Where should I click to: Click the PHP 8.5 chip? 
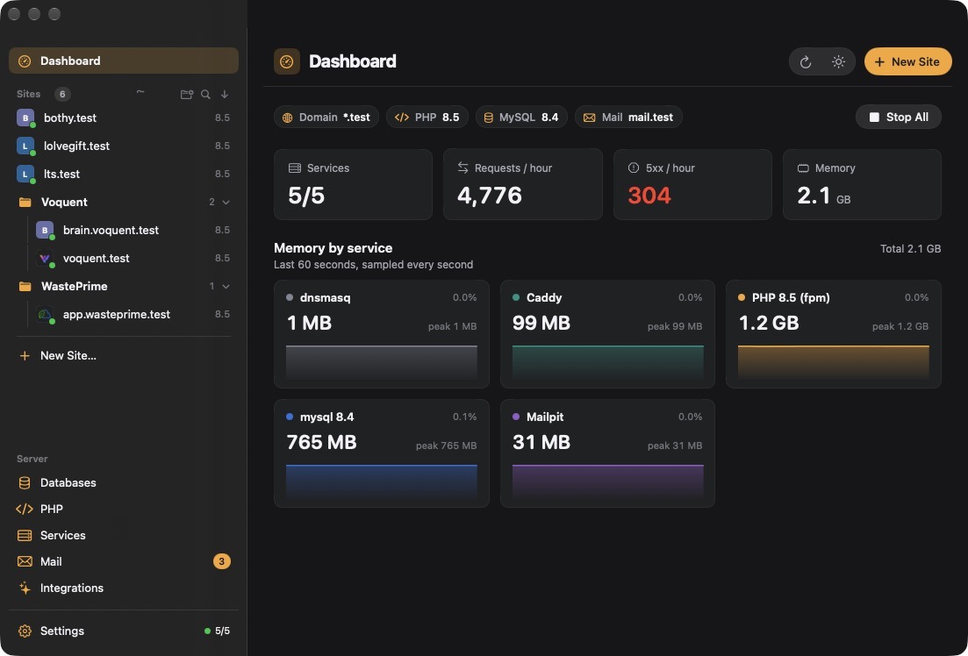[x=427, y=118]
